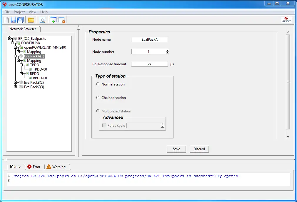Screen dimensions: 297x202
Task: Click the BR_X20_Evalpacks project node icon
Action: [x=15, y=38]
